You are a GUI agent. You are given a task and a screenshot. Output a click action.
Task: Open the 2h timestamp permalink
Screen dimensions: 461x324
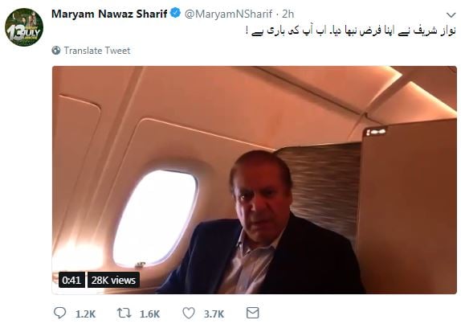pyautogui.click(x=288, y=14)
